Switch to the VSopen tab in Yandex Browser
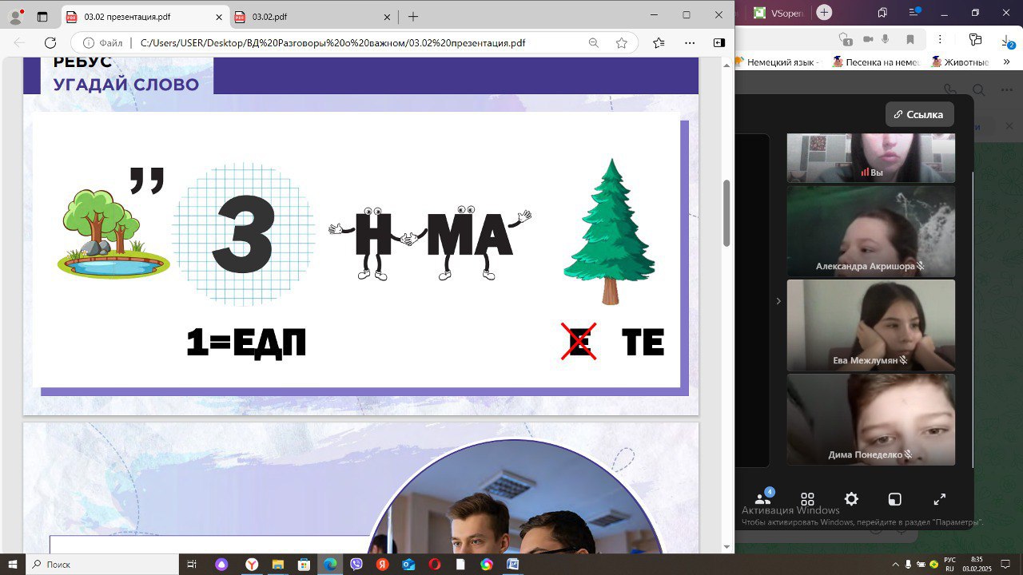Viewport: 1023px width, 575px height. (779, 13)
